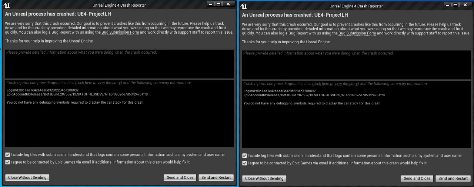Minimize the left Crash Reporter window
Screen dimensions: 474x187
click(x=210, y=4)
